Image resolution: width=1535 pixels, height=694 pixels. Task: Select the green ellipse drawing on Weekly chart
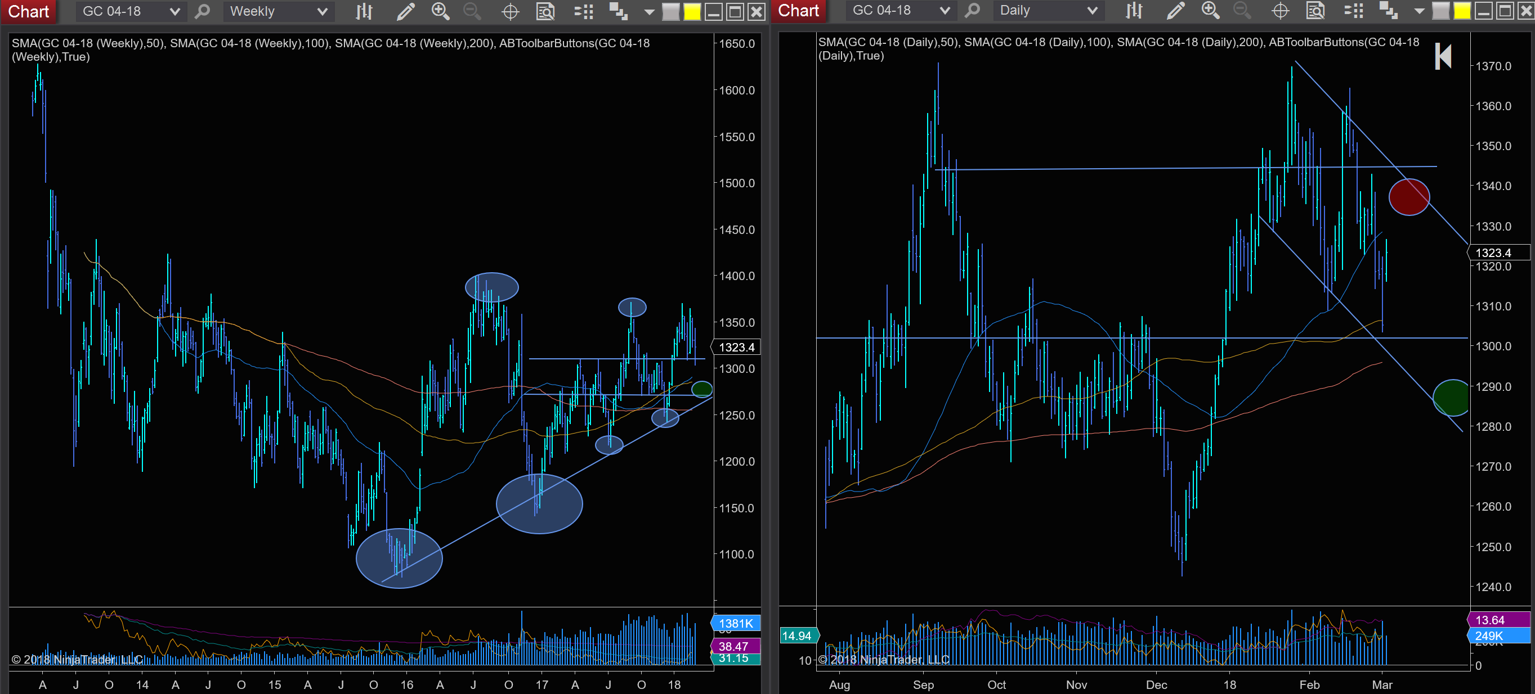click(702, 389)
